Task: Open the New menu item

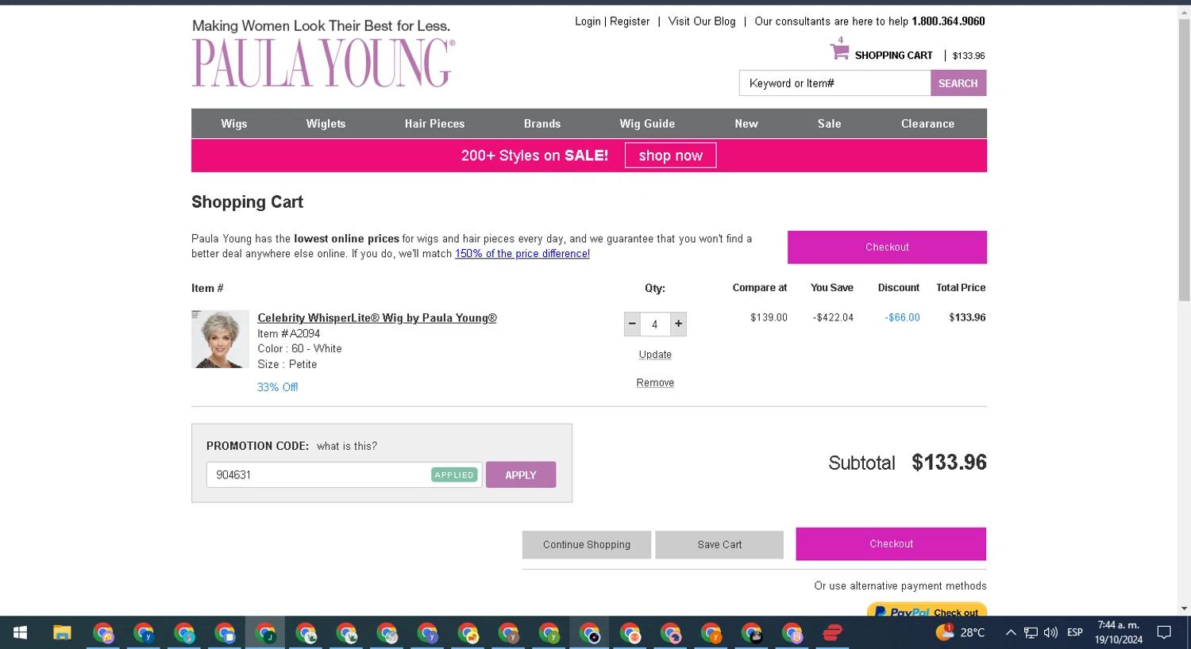Action: pos(746,124)
